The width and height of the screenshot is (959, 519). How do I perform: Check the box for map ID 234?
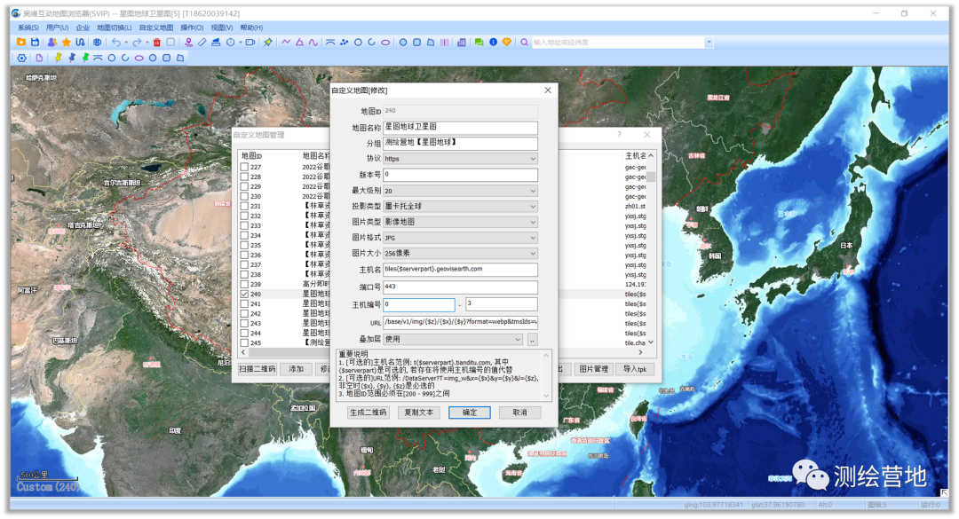click(245, 235)
